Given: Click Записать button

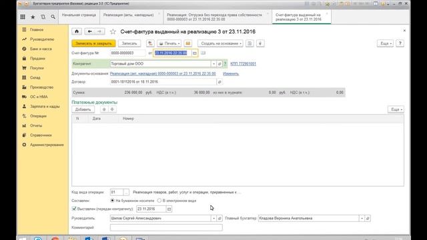Looking at the screenshot, I should tap(129, 43).
